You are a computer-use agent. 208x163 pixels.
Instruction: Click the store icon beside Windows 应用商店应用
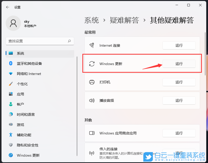click(x=92, y=133)
